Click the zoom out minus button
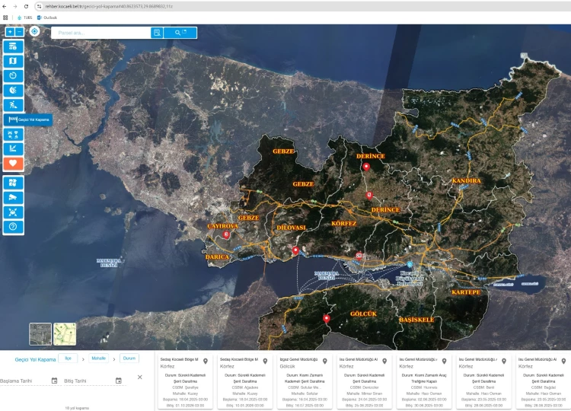Viewport: 571px width, 411px height. coord(19,32)
